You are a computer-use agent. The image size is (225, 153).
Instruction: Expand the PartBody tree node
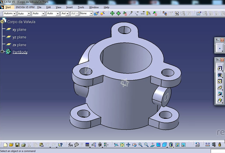click(x=2, y=52)
